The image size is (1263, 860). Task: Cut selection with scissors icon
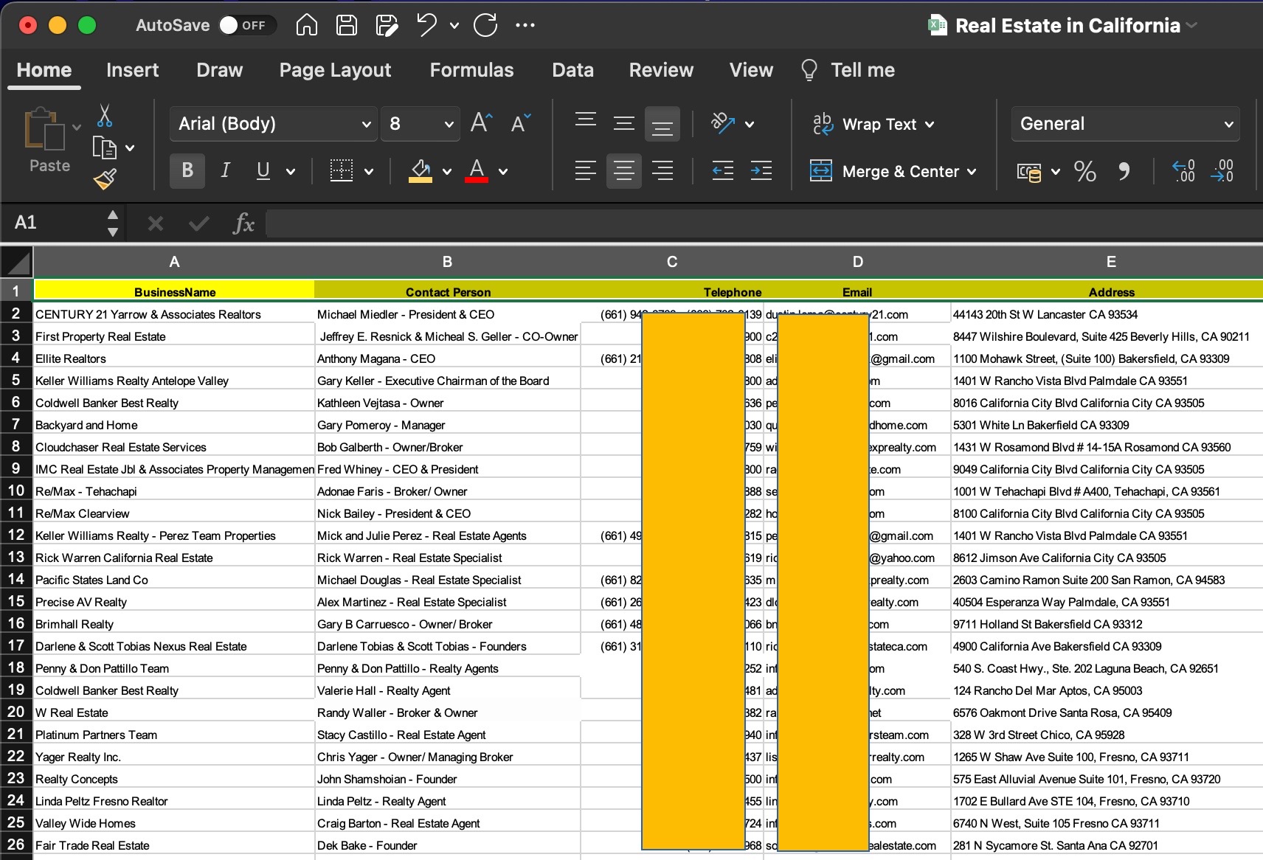pyautogui.click(x=105, y=115)
